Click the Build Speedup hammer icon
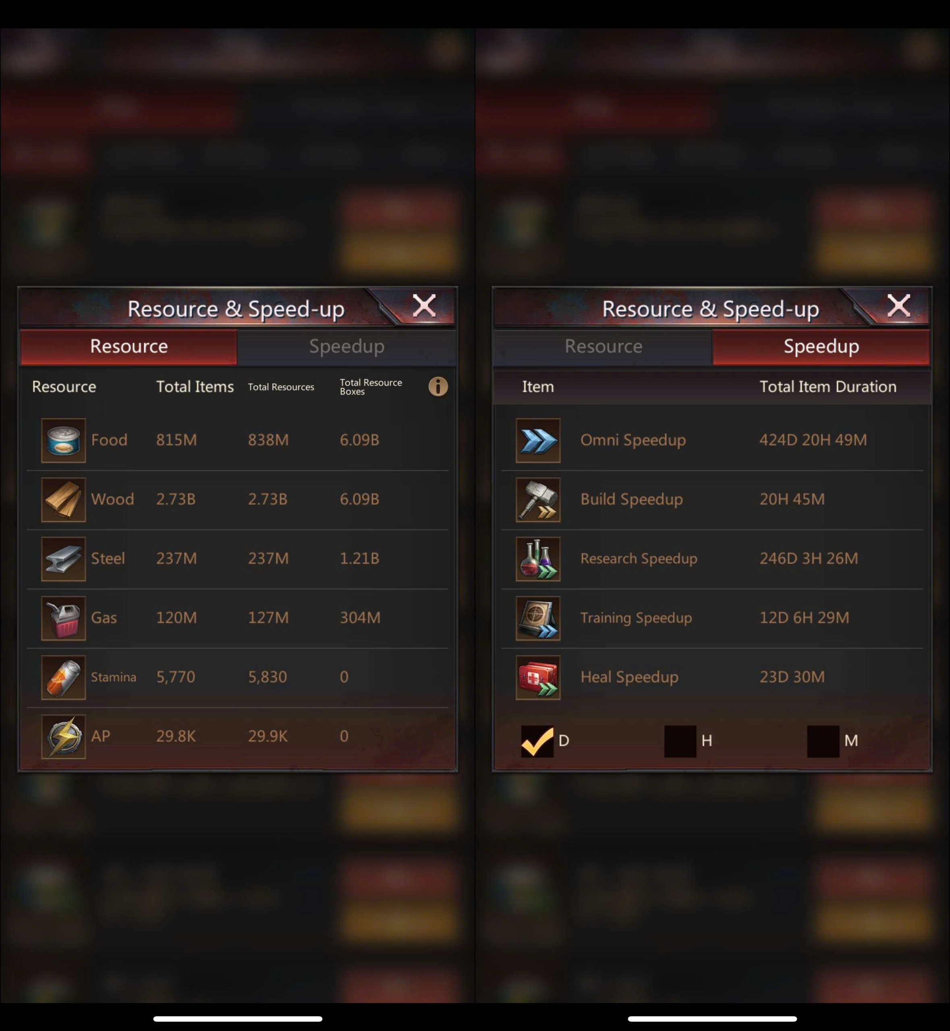Image resolution: width=950 pixels, height=1031 pixels. click(x=538, y=499)
